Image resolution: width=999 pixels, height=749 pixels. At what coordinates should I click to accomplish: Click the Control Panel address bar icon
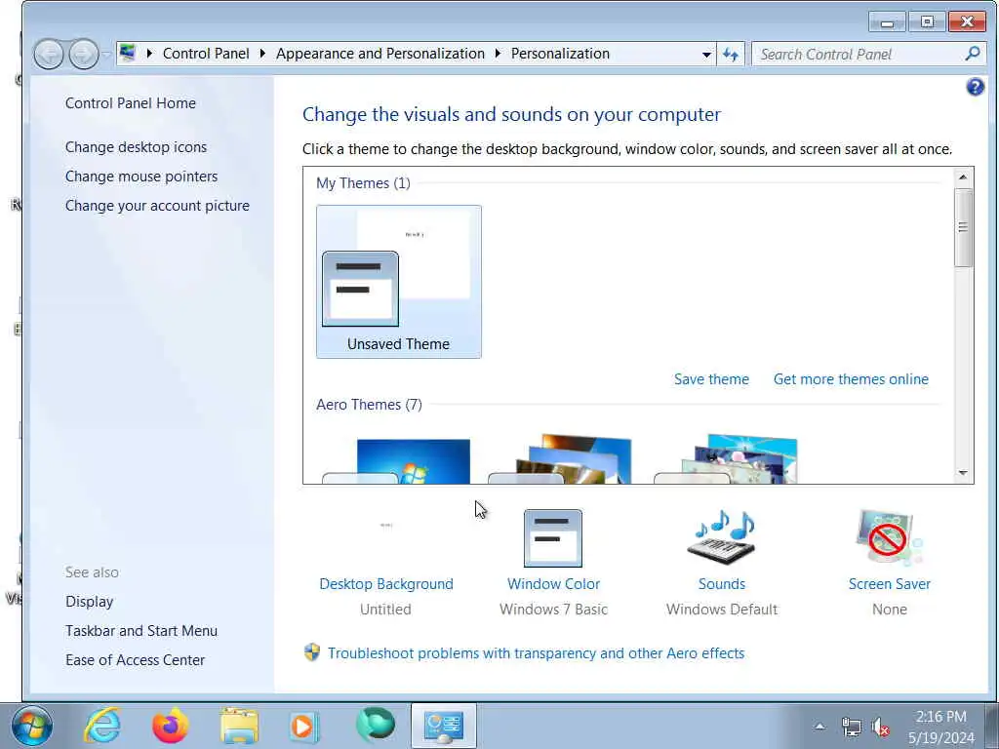pos(128,53)
